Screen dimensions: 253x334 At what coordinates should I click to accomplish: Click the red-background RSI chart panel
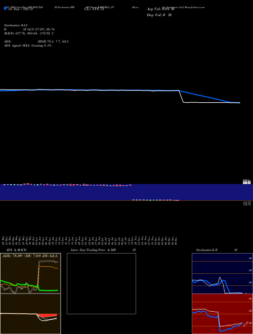coord(222,314)
